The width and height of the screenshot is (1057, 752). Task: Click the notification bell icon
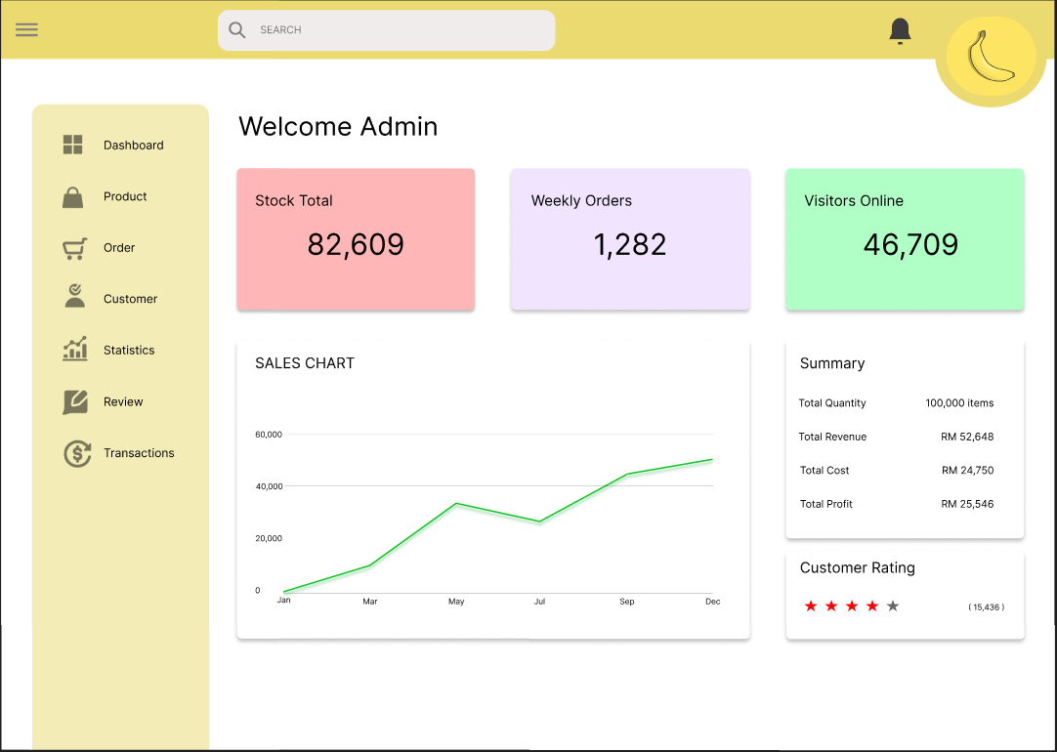900,31
